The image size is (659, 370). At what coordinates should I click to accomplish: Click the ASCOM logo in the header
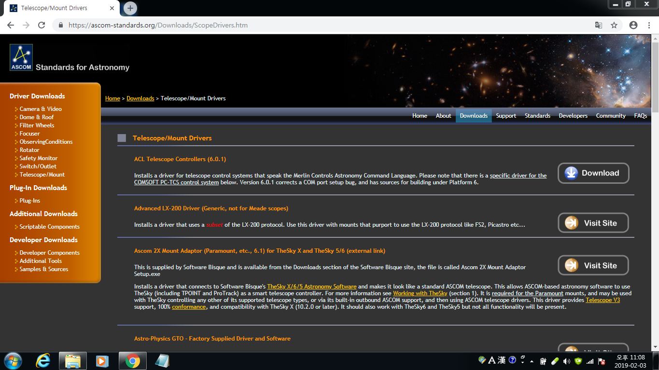point(21,57)
